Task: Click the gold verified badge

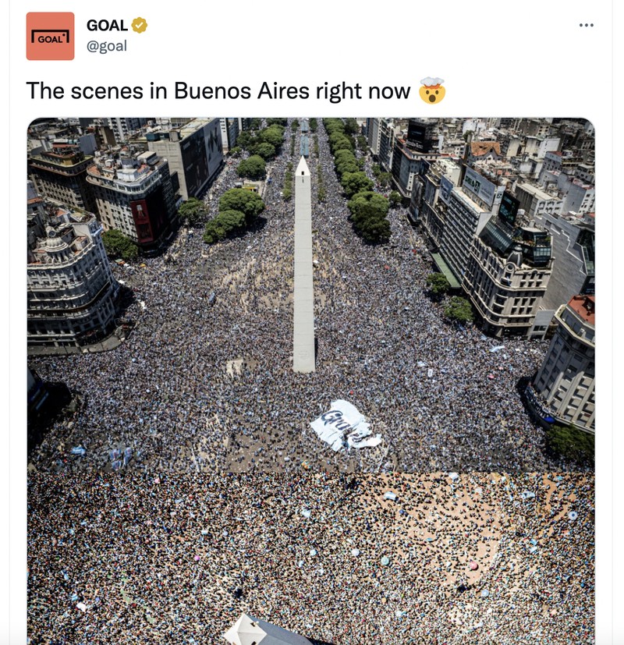Action: coord(140,25)
